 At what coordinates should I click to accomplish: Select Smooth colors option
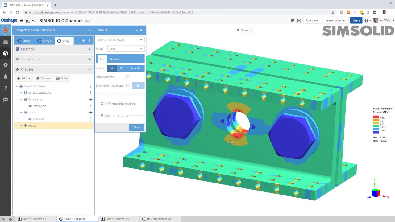point(135,68)
